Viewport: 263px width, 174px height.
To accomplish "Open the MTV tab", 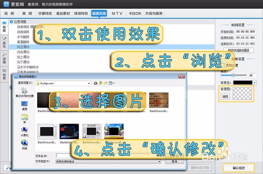I will coord(117,13).
